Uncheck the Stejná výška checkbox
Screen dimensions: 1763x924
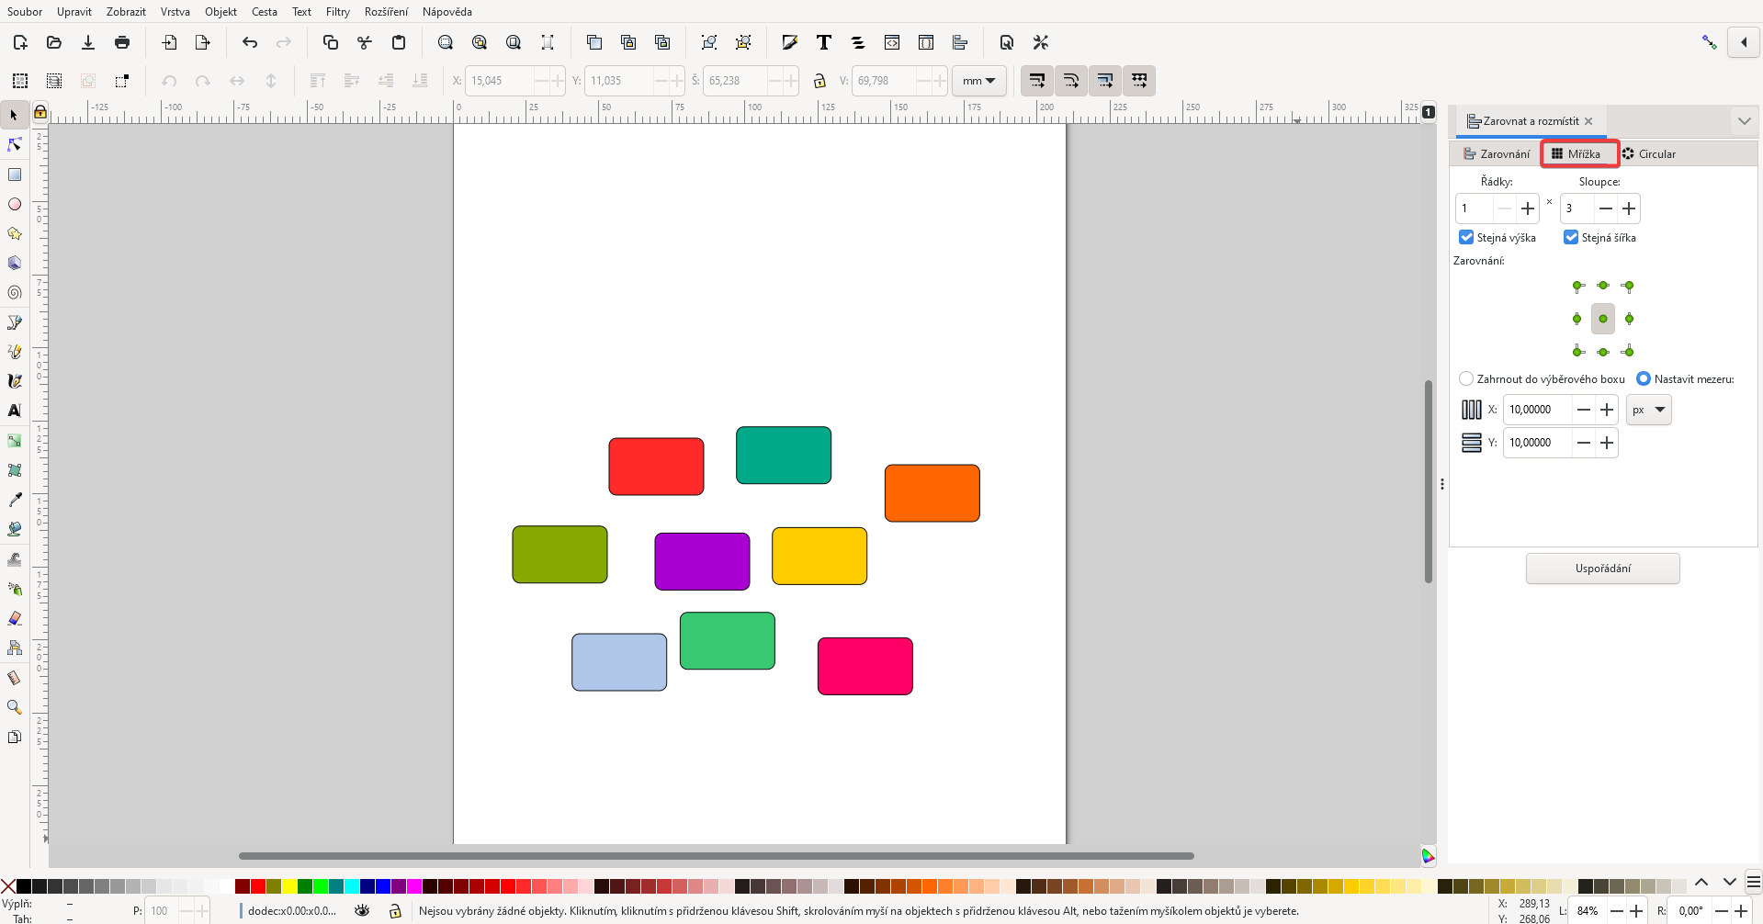pyautogui.click(x=1466, y=237)
